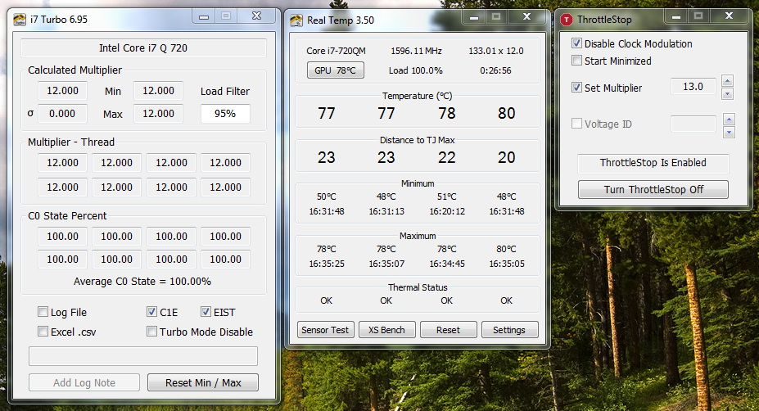Toggle the Set Multiplier checkbox
This screenshot has height=411, width=759.
pos(576,87)
